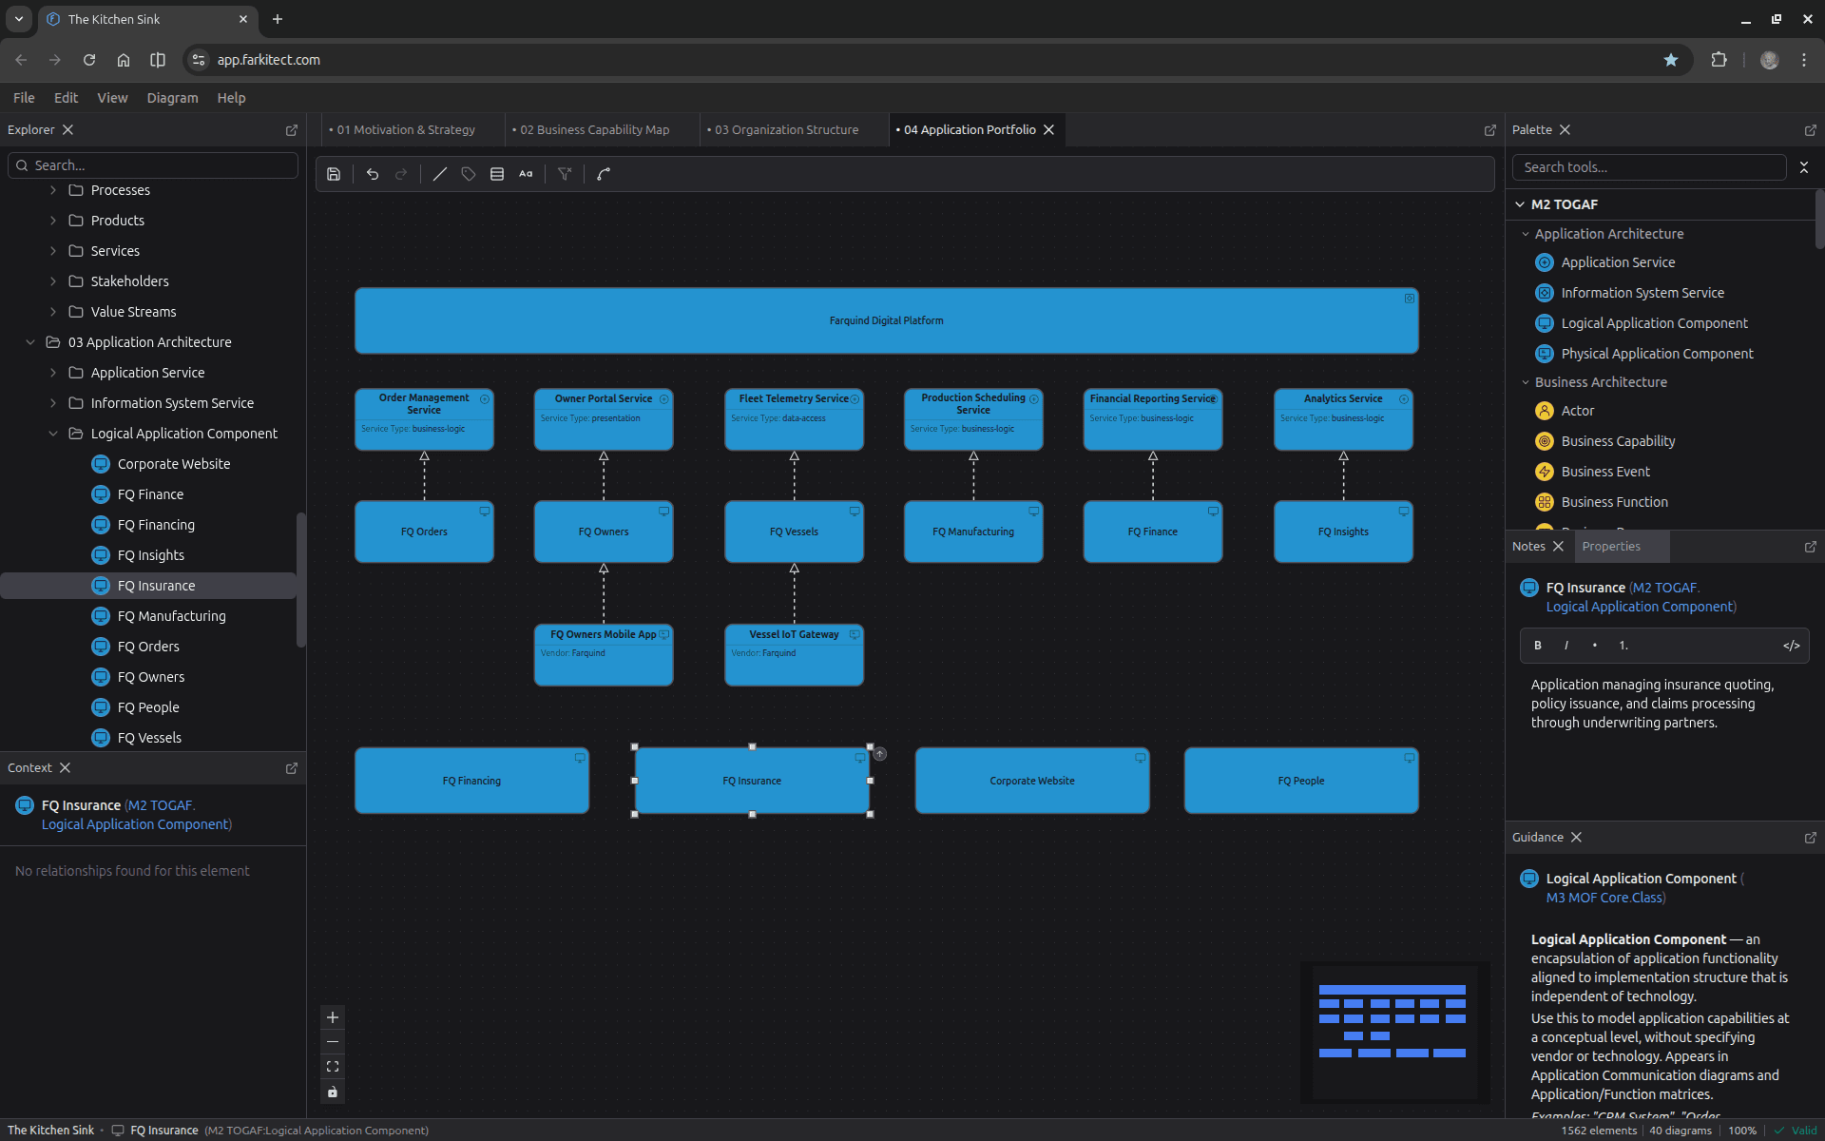Toggle bullet list in Notes editor
Viewport: 1825px width, 1141px height.
click(x=1595, y=646)
